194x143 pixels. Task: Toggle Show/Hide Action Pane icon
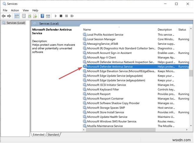48,16
